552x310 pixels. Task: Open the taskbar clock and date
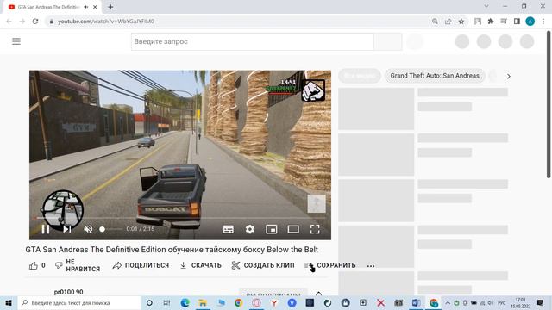520,302
